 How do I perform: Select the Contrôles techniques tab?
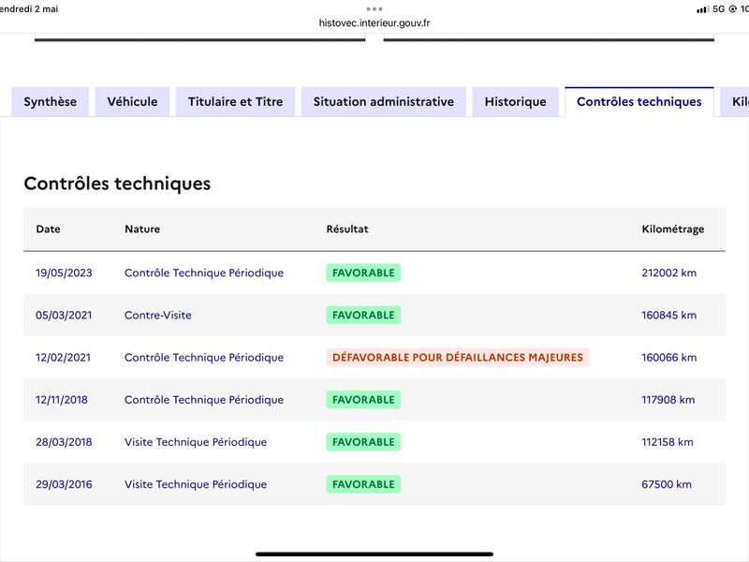click(x=639, y=102)
